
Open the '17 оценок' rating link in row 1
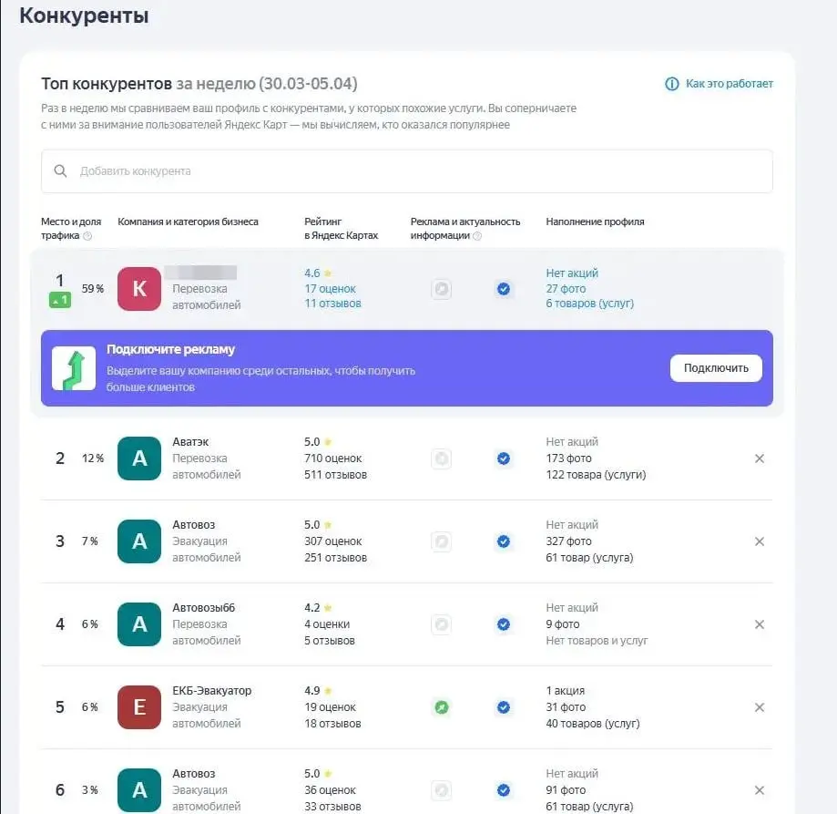pyautogui.click(x=330, y=288)
